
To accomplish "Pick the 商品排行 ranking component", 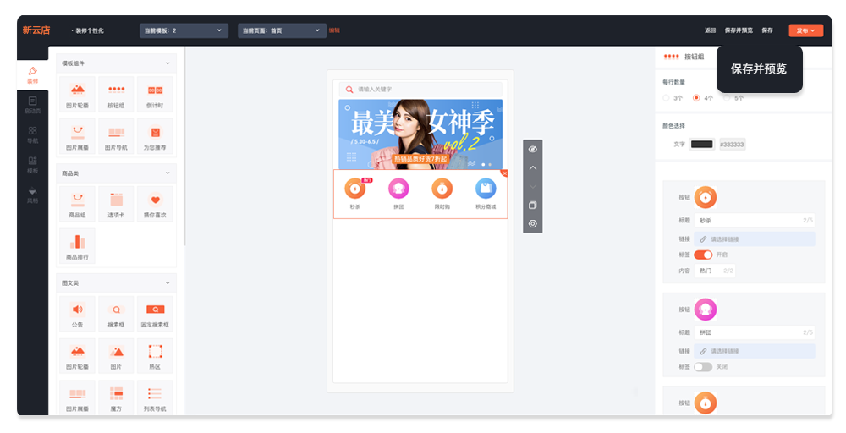I will [78, 246].
